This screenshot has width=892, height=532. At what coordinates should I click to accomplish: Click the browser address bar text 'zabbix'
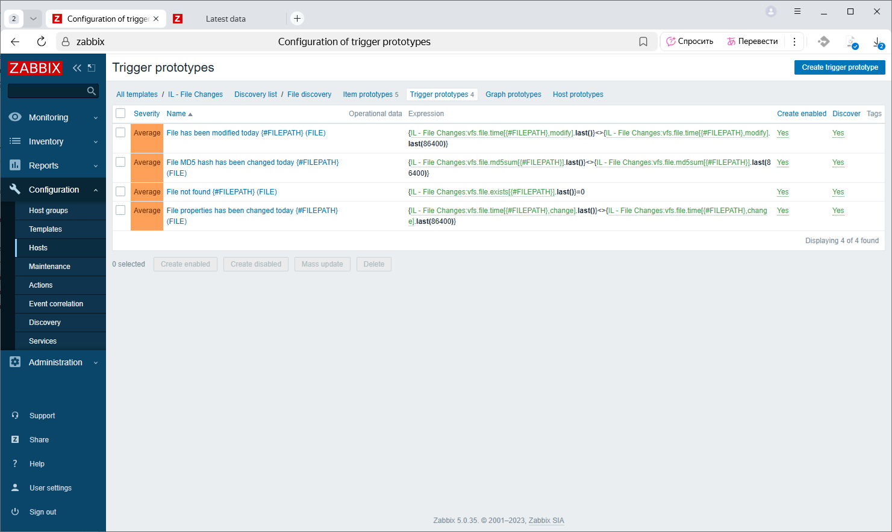pos(90,42)
